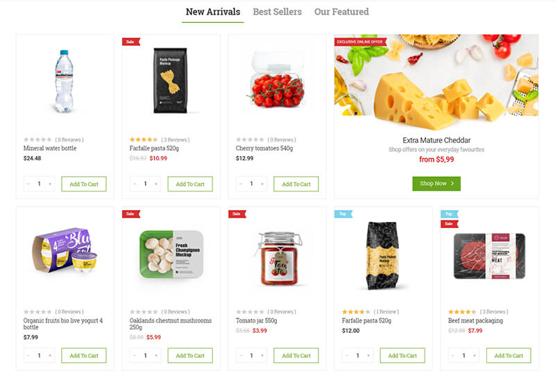View the Organic yogurt product image
The image size is (555, 380).
coord(65,255)
